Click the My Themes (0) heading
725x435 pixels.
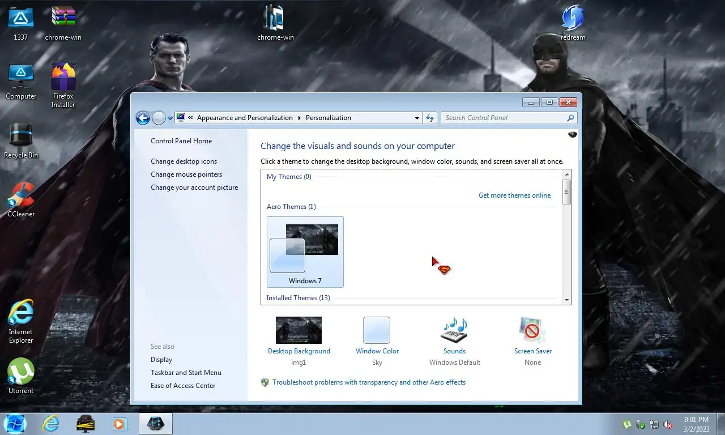(289, 177)
